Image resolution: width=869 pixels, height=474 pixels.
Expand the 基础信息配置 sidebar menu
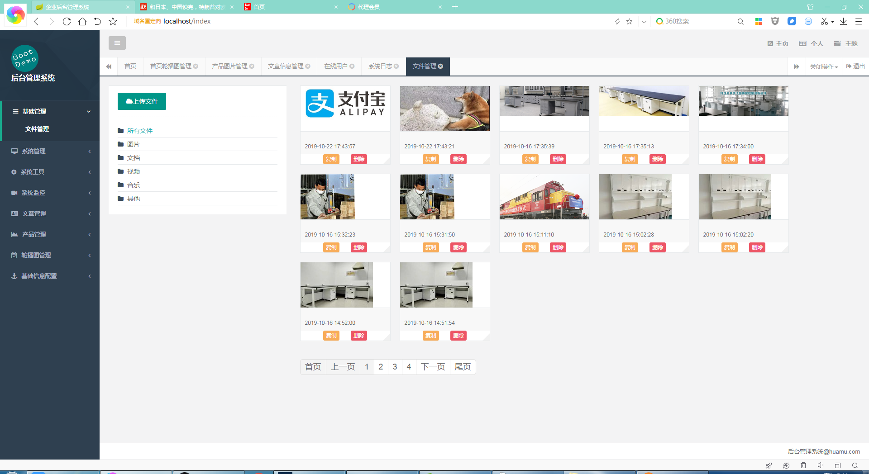(50, 276)
